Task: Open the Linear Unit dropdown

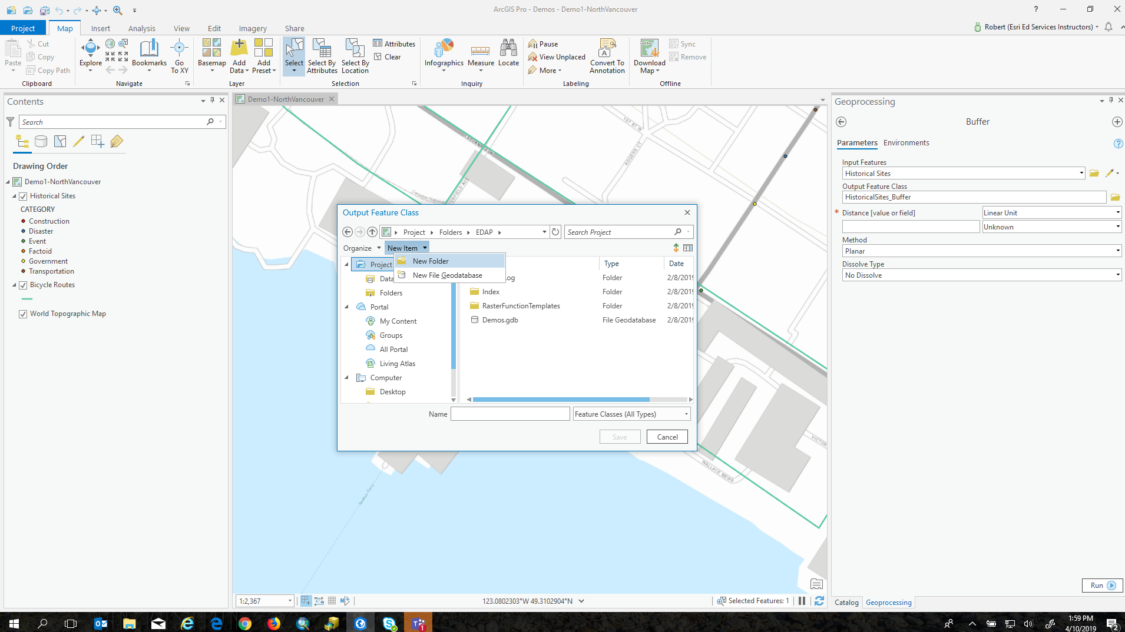Action: point(1051,213)
